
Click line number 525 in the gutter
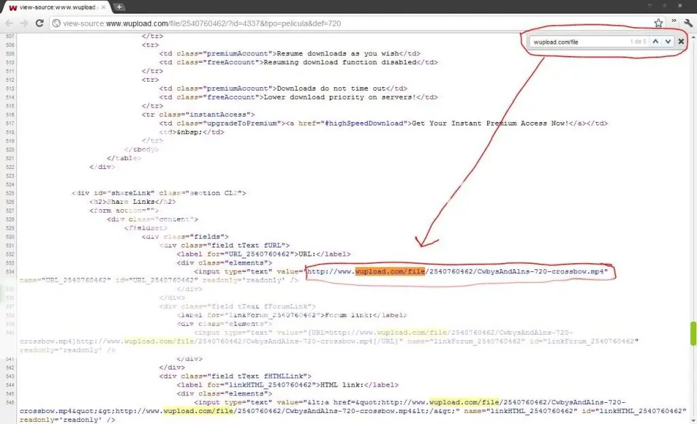10,193
